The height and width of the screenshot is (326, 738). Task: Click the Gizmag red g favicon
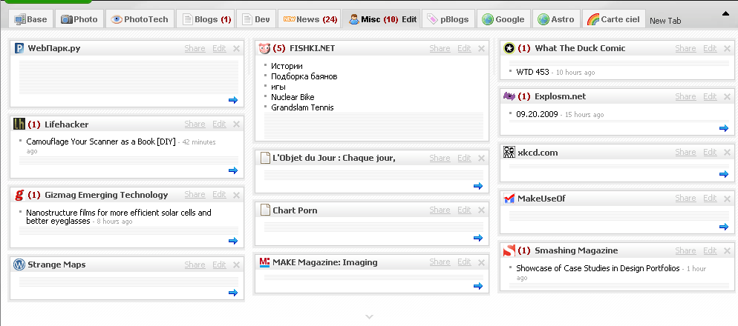19,194
